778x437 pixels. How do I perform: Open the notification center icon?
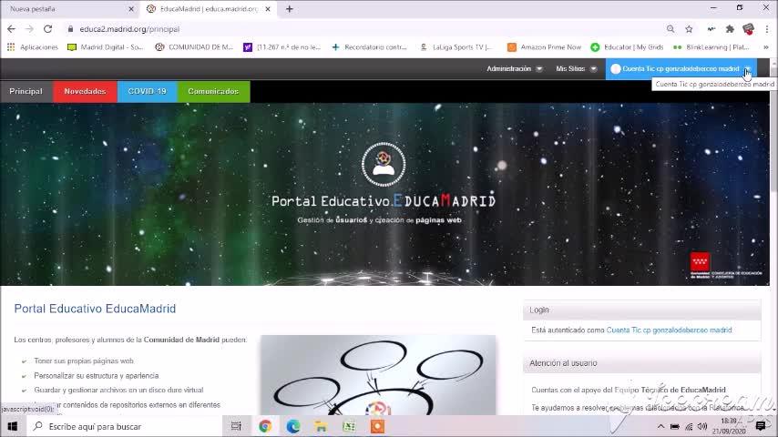point(760,426)
